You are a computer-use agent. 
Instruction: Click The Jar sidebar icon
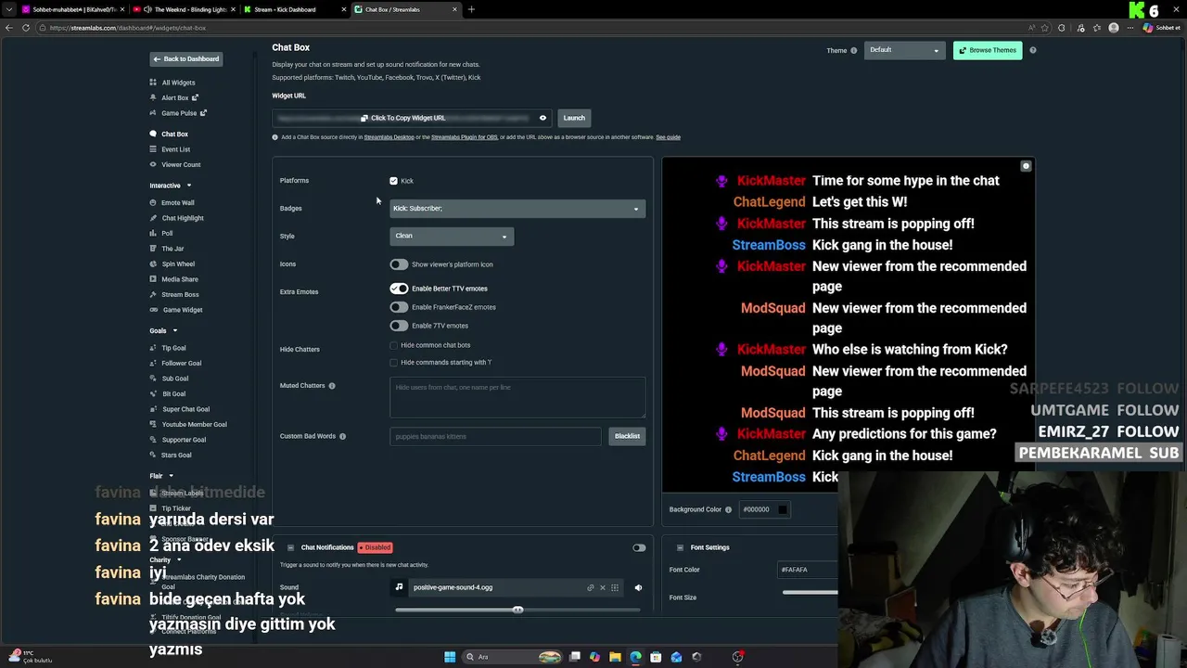[x=154, y=249]
